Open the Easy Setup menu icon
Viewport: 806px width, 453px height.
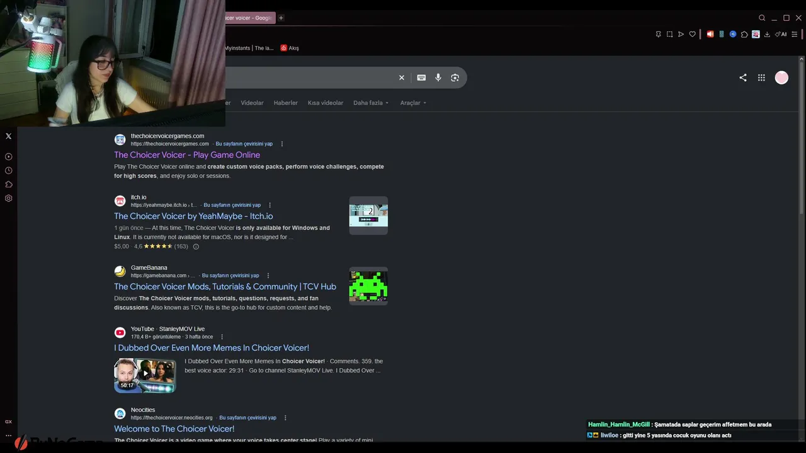794,34
